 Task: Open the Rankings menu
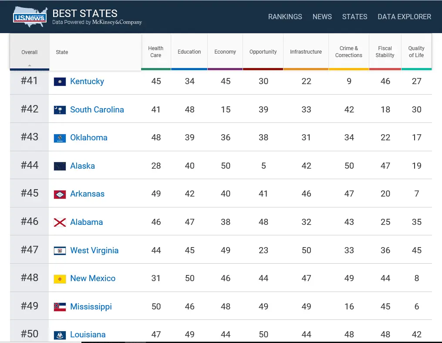285,17
